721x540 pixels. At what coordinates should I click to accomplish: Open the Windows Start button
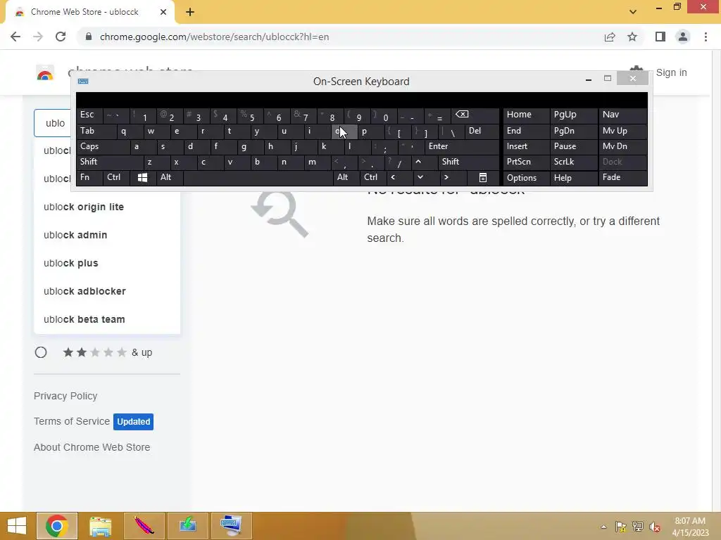[17, 526]
